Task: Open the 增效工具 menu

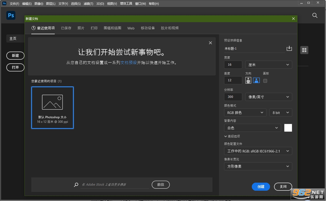Action: pos(126,4)
